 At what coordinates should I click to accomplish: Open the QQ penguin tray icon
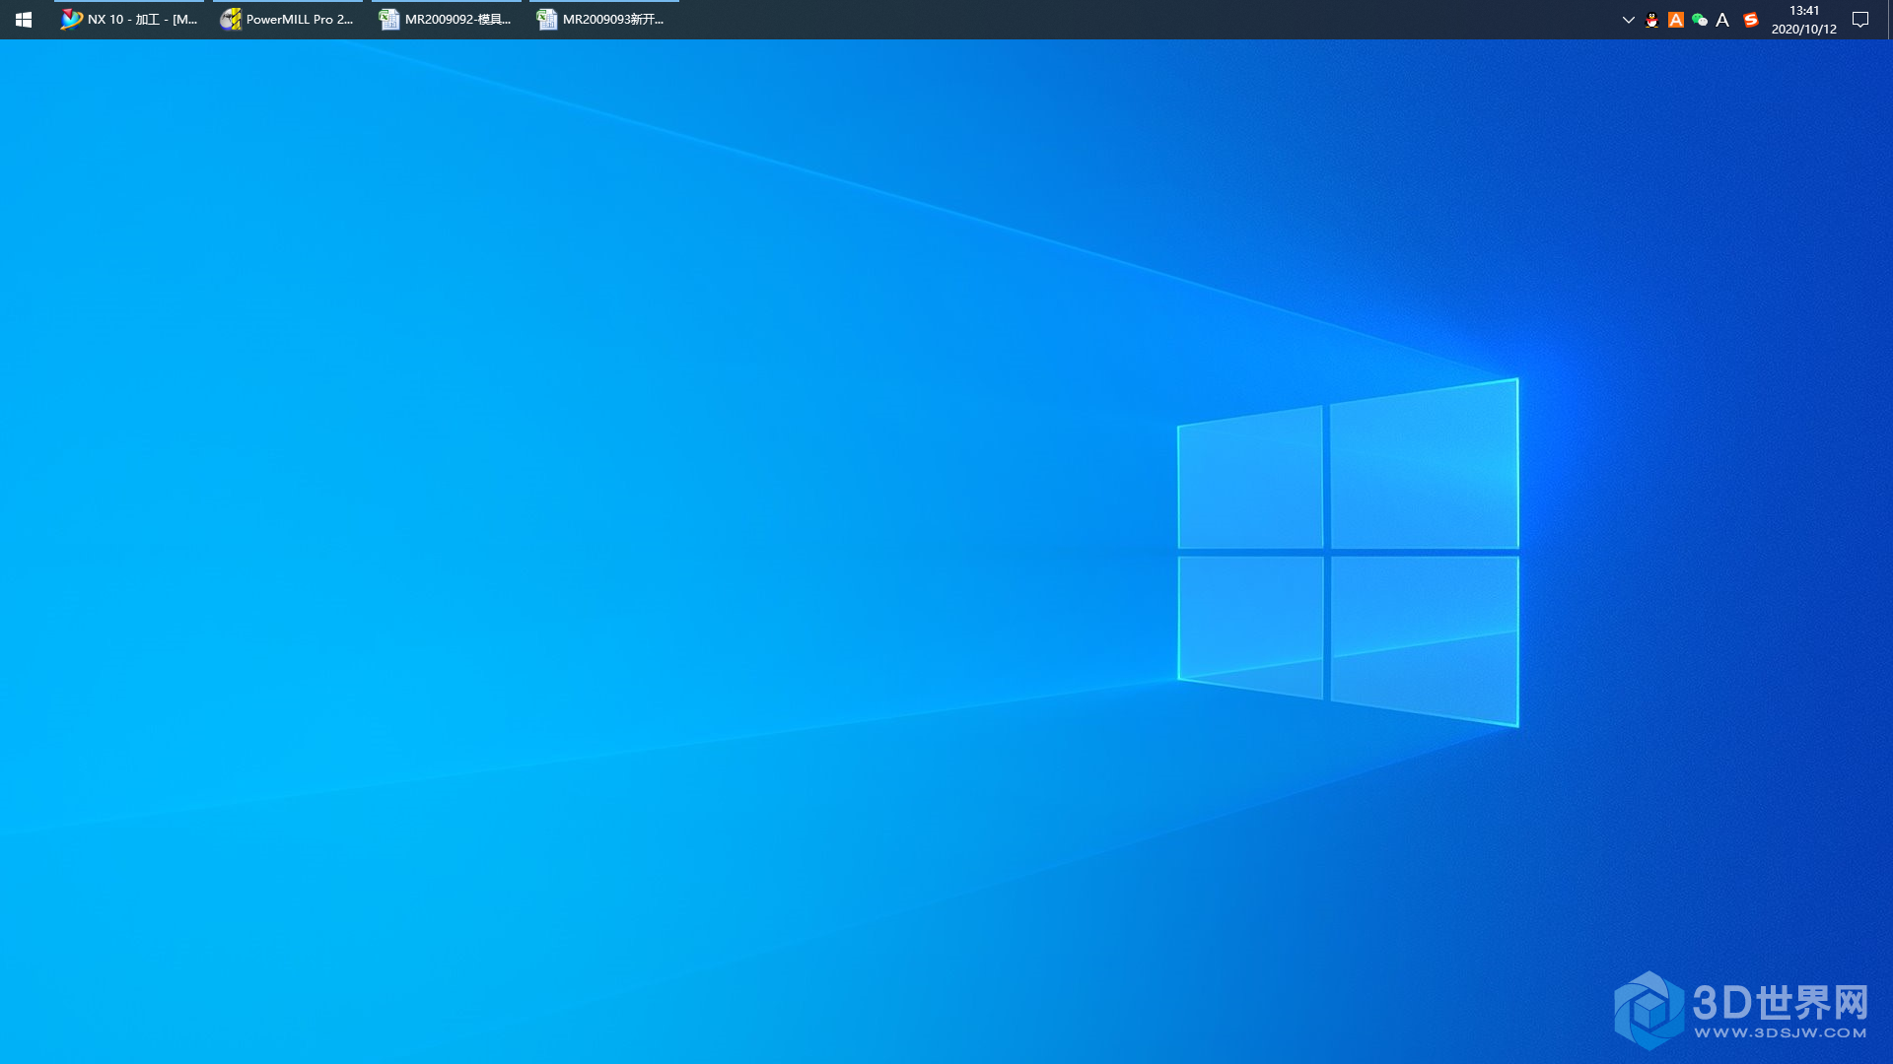tap(1652, 20)
